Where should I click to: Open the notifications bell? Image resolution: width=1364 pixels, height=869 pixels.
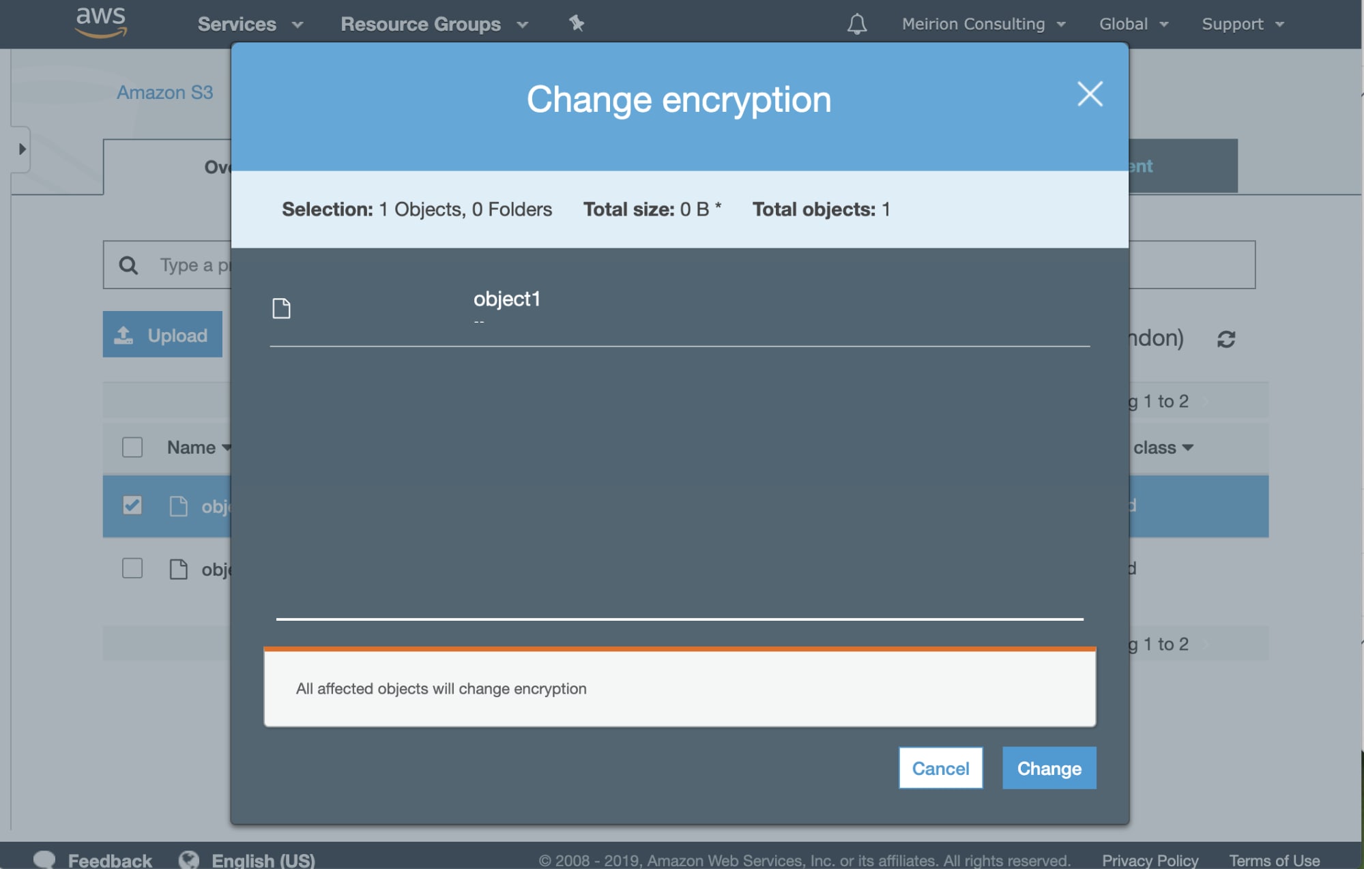(x=857, y=25)
